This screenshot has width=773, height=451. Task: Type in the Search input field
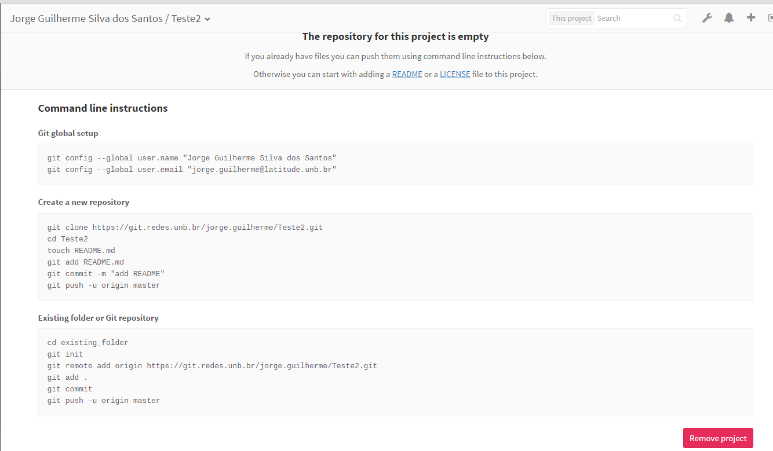click(x=632, y=19)
